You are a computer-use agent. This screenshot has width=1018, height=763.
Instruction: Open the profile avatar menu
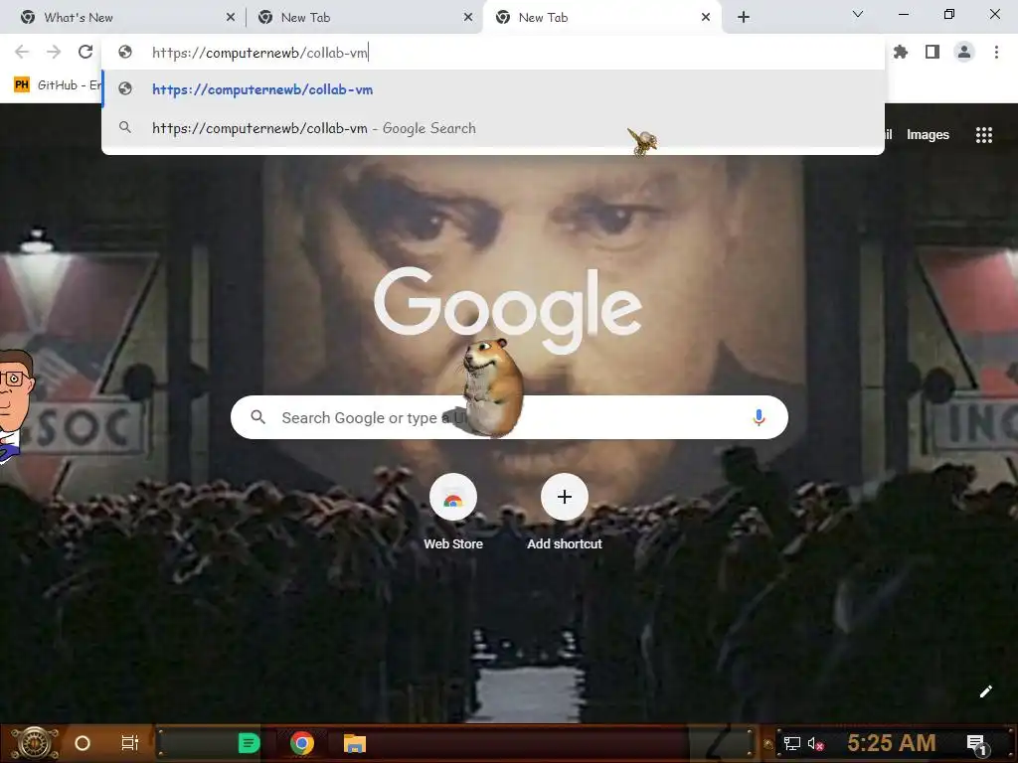tap(964, 52)
